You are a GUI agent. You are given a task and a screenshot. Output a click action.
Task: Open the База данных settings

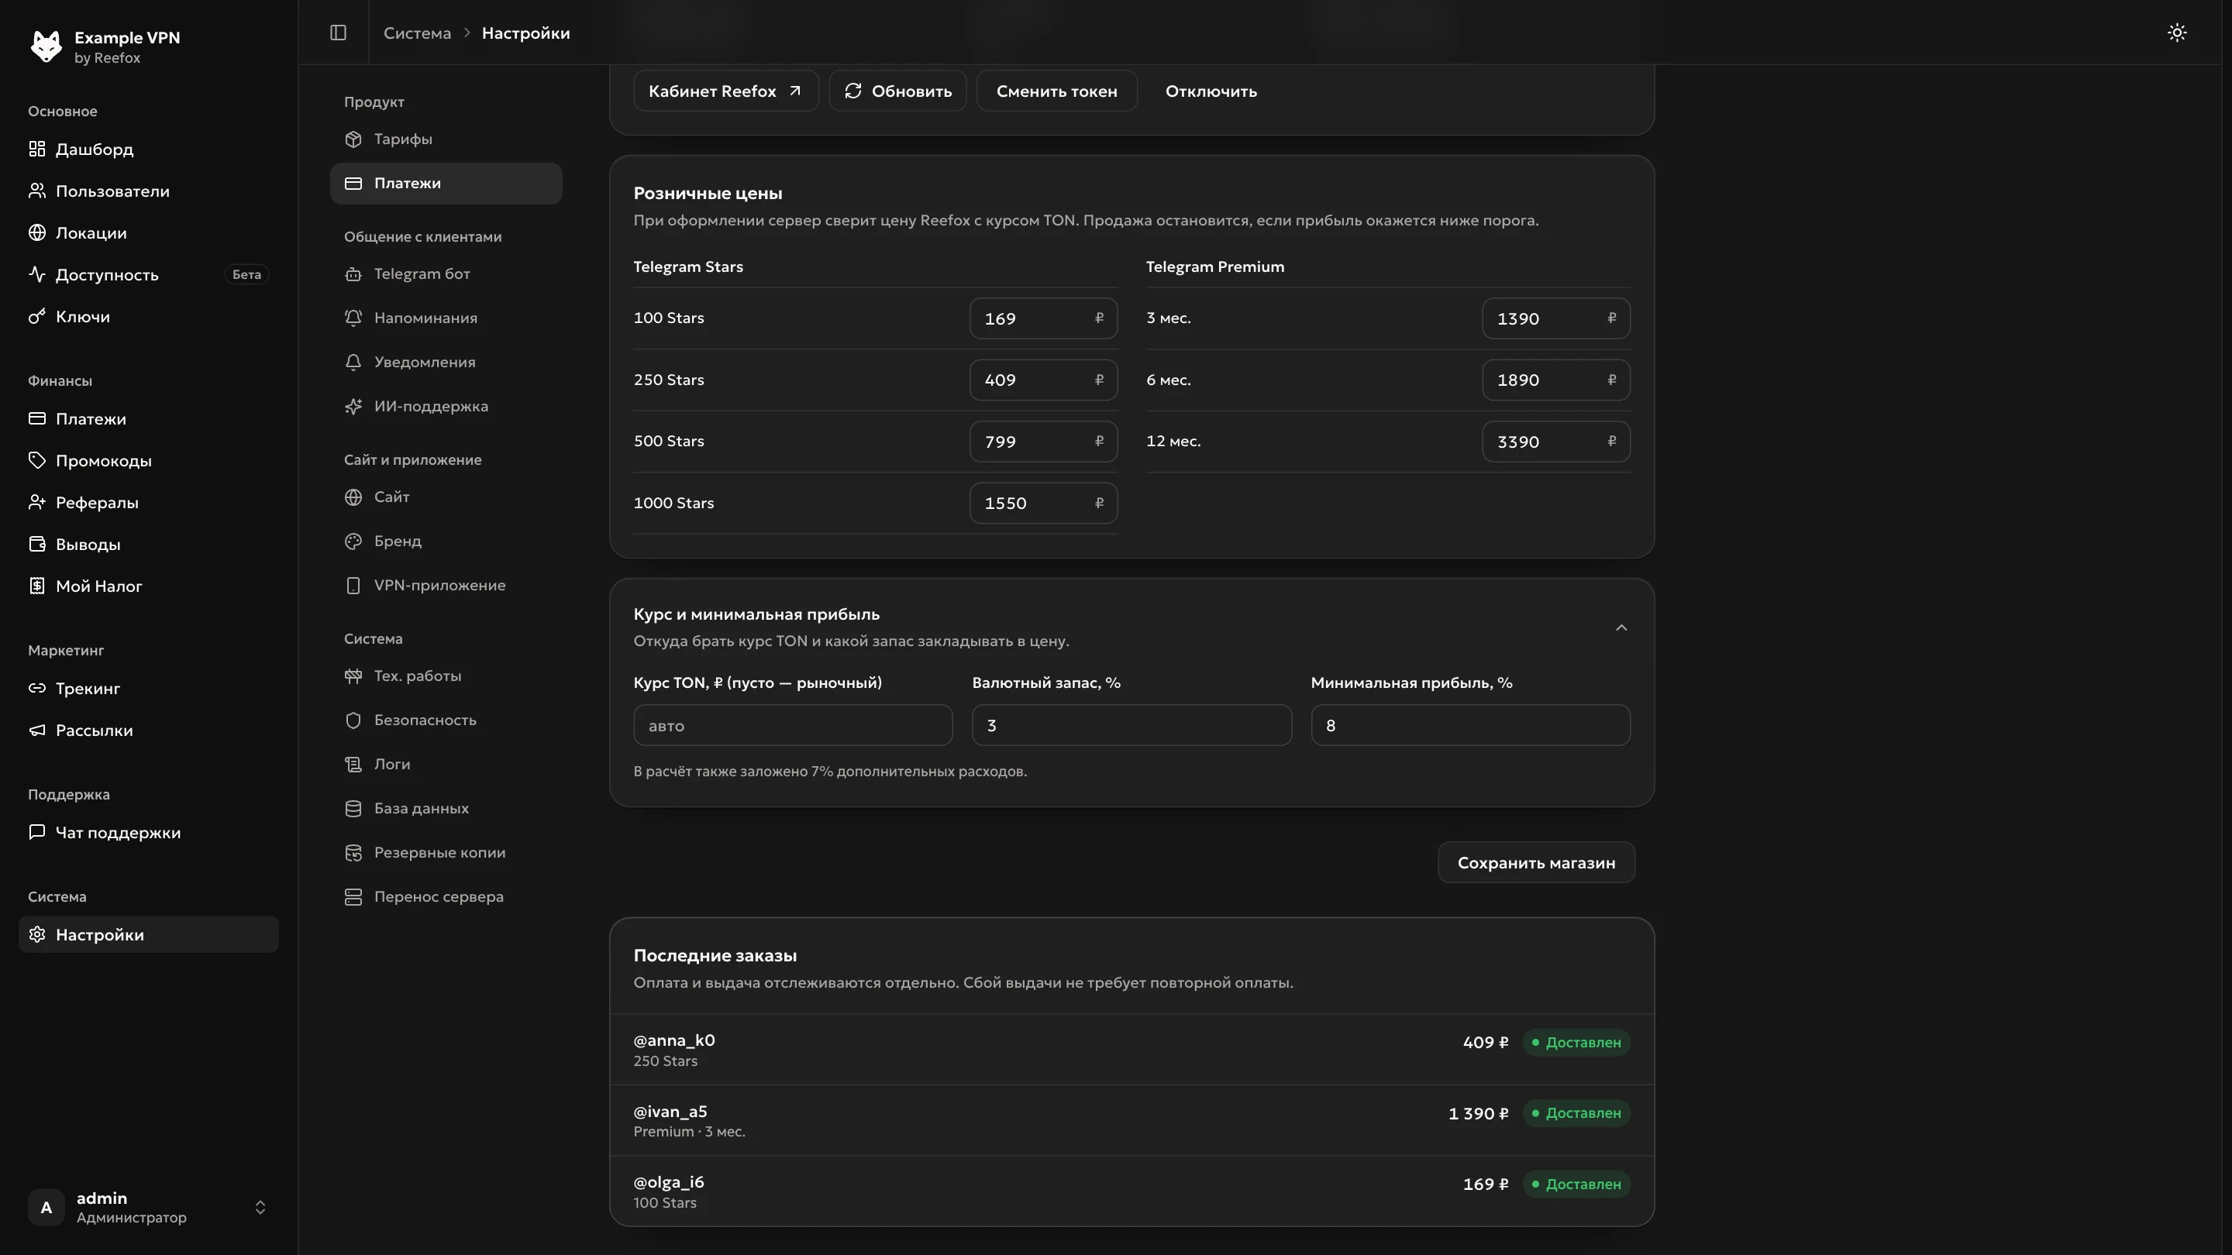(x=446, y=809)
